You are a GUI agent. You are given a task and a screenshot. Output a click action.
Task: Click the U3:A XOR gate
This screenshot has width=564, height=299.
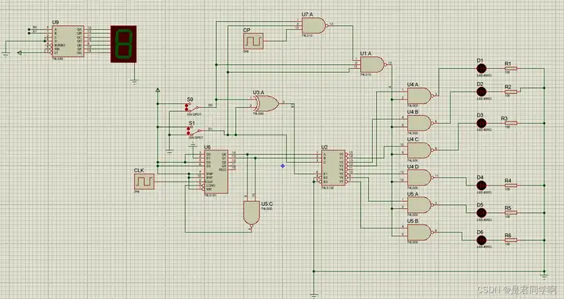tap(266, 104)
